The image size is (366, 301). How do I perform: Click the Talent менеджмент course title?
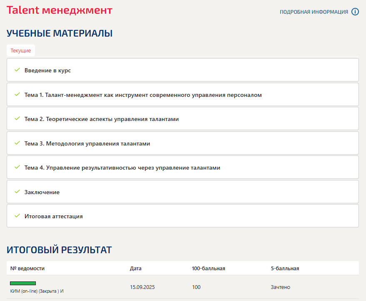[x=60, y=10]
